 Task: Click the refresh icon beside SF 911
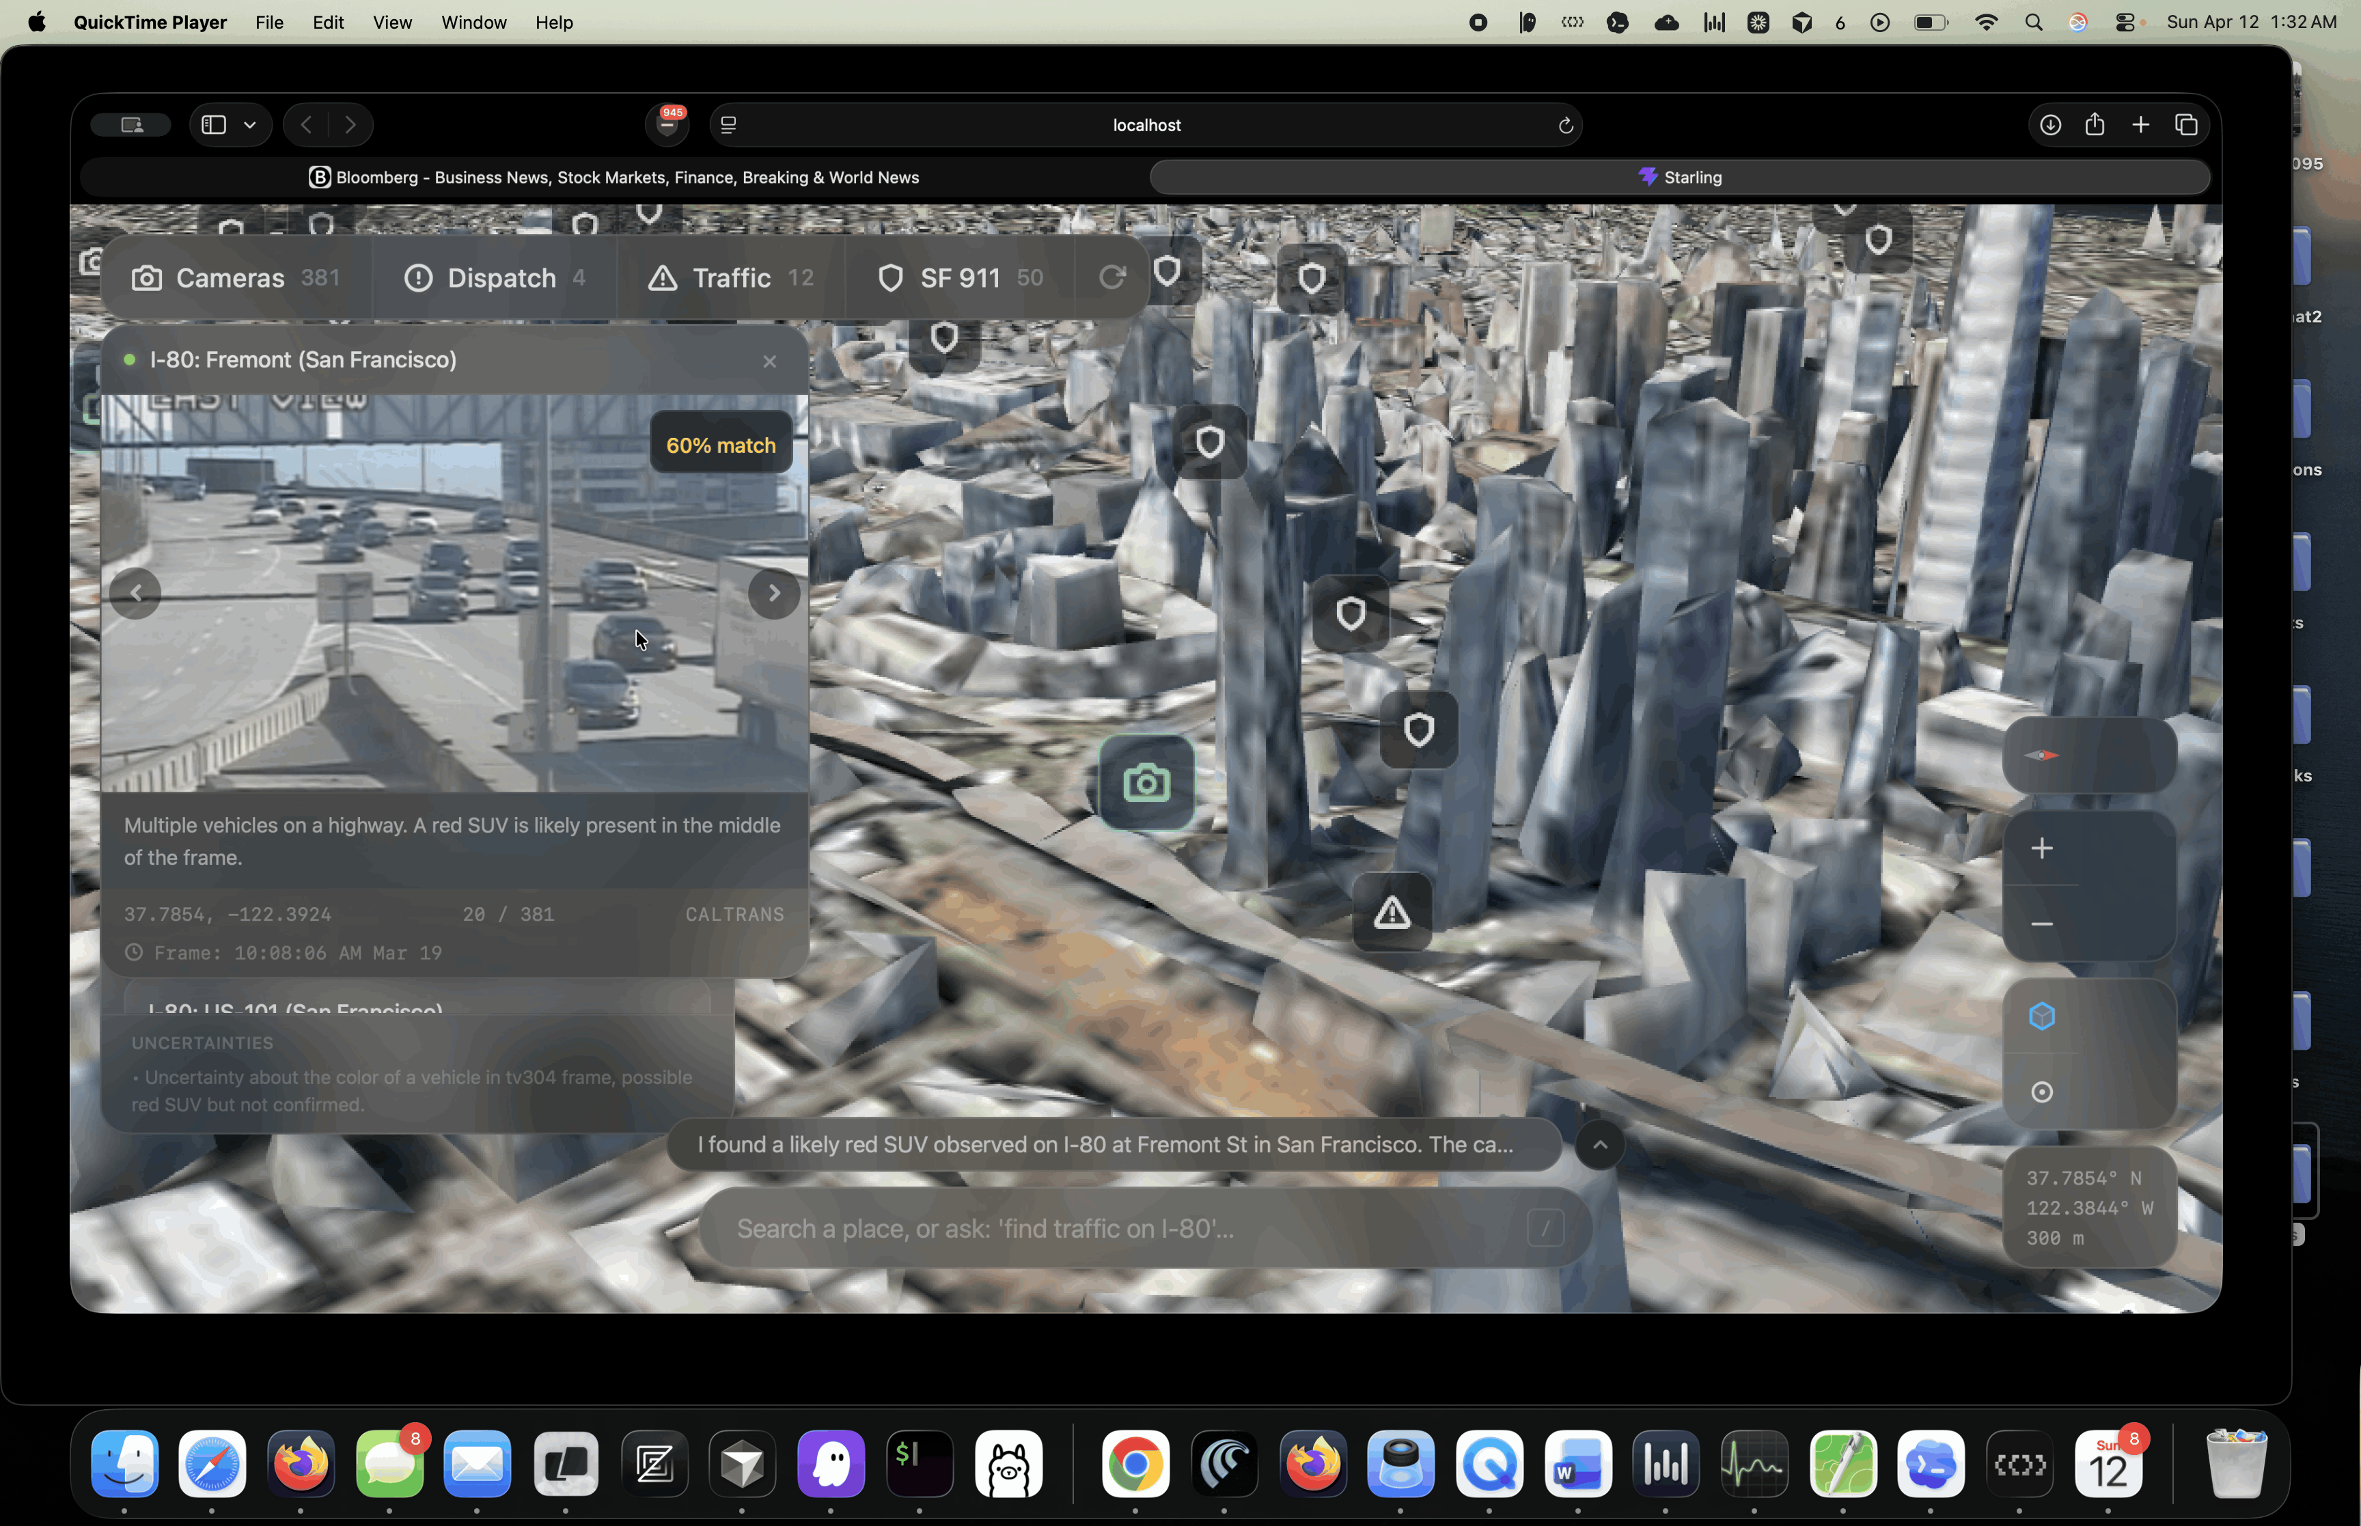point(1113,277)
